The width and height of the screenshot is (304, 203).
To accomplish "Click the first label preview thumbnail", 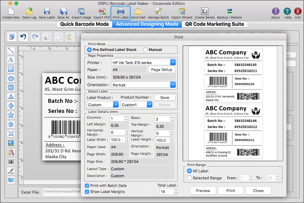I will pyautogui.click(x=233, y=75).
